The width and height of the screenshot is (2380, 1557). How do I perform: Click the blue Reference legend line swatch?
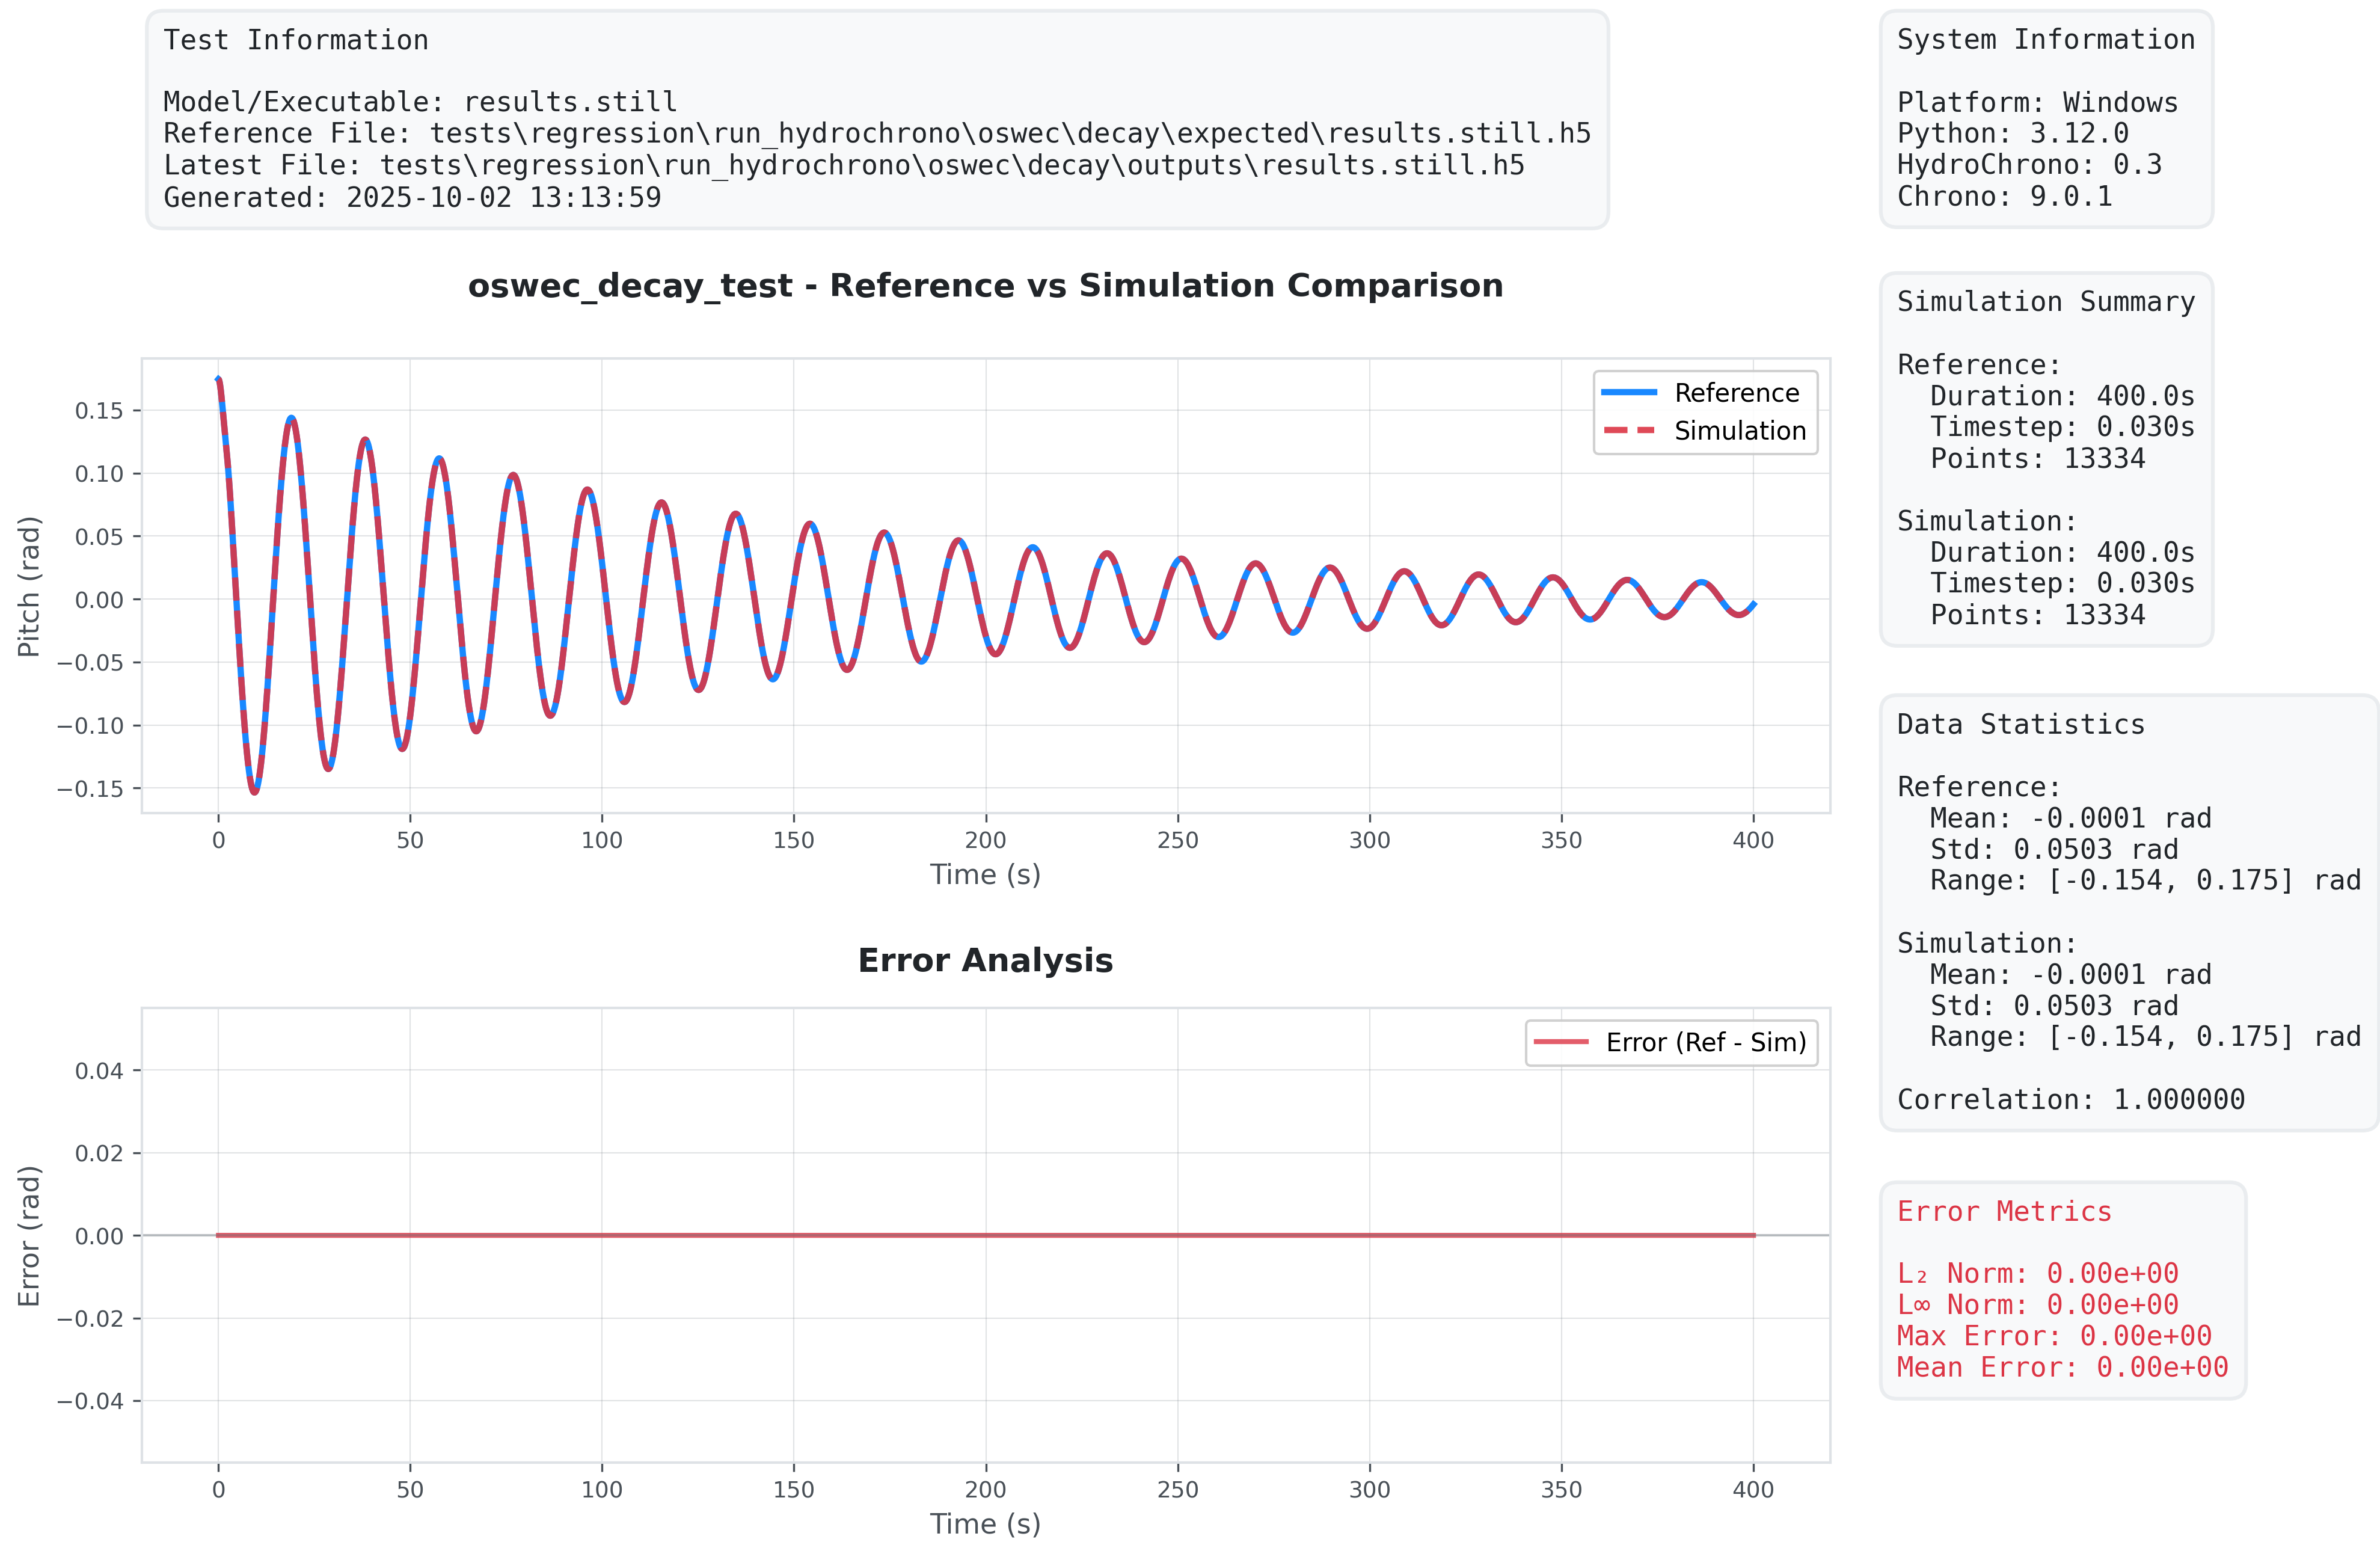(x=1629, y=392)
